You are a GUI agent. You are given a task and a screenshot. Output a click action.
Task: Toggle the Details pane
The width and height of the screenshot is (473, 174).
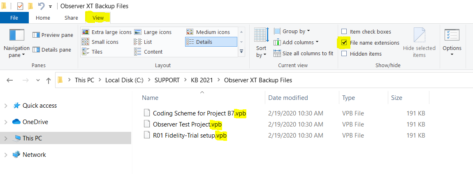pos(52,50)
